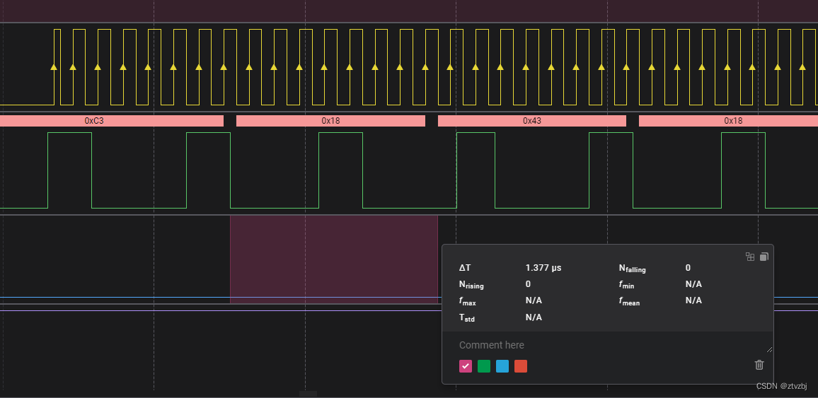Open the measurement metrics selector grid icon
Screen dimensions: 818x398
click(x=750, y=257)
